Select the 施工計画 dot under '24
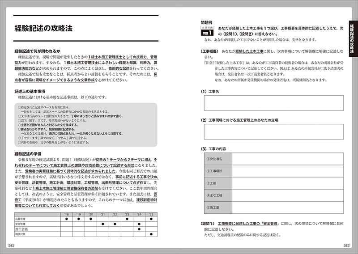The width and height of the screenshot is (358, 254). [x=139, y=229]
